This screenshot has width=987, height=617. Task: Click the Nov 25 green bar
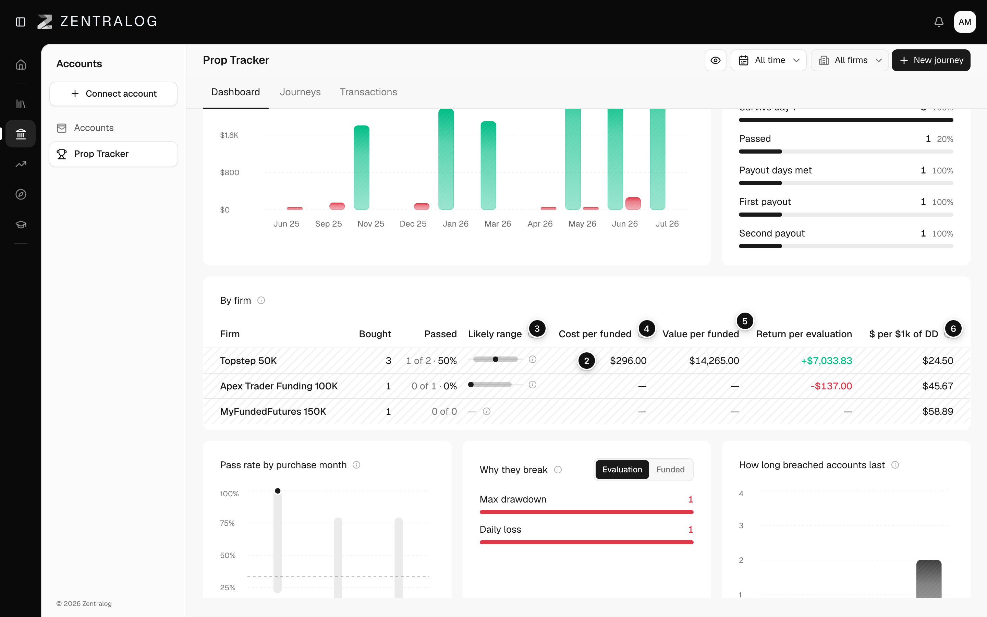[x=361, y=168]
